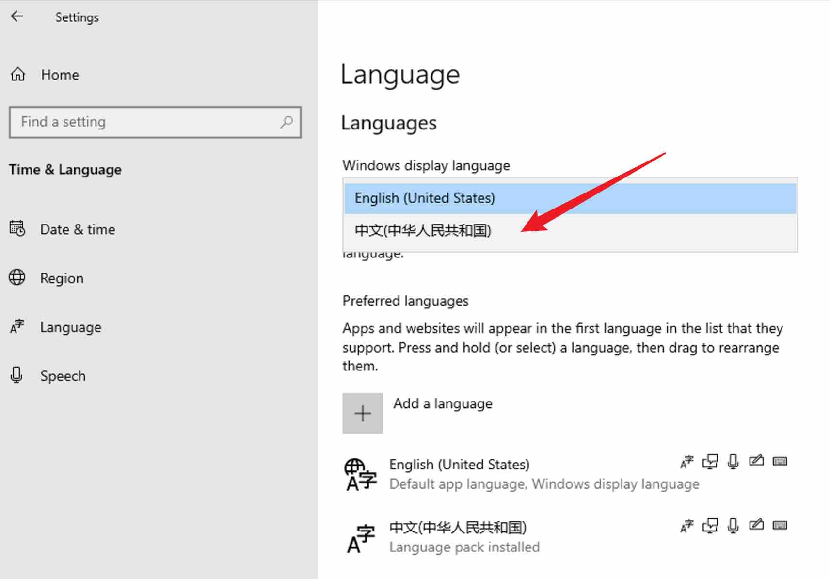Click speech recognition mic icon, English row
The height and width of the screenshot is (579, 830).
(734, 462)
